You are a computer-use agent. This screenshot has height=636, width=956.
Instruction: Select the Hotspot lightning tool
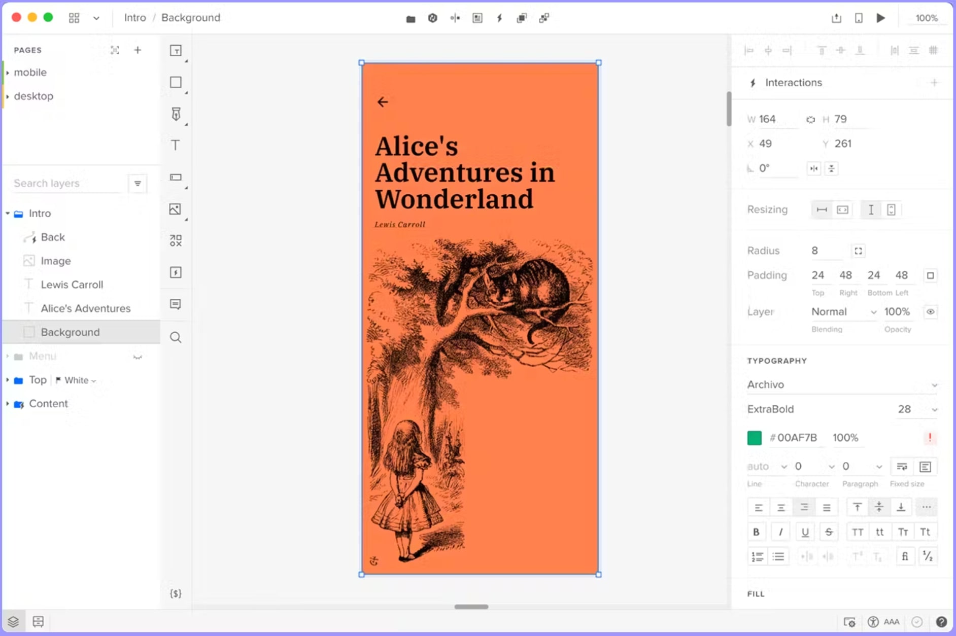coord(176,272)
